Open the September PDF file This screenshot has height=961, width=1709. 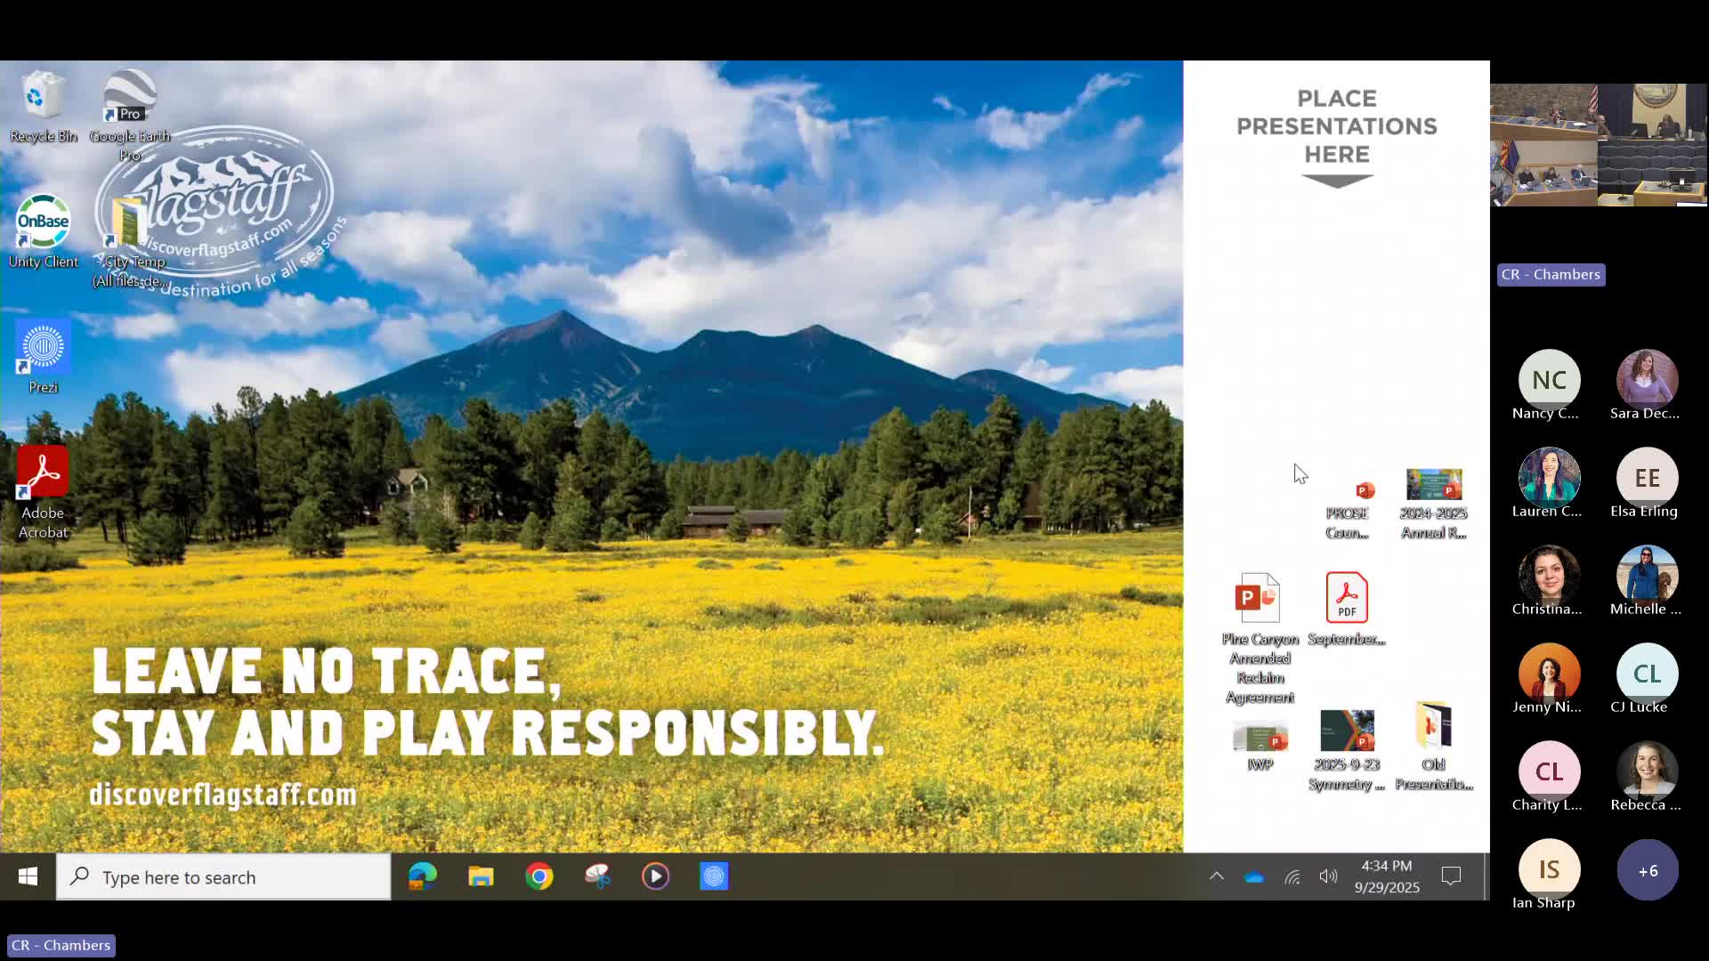coord(1346,598)
